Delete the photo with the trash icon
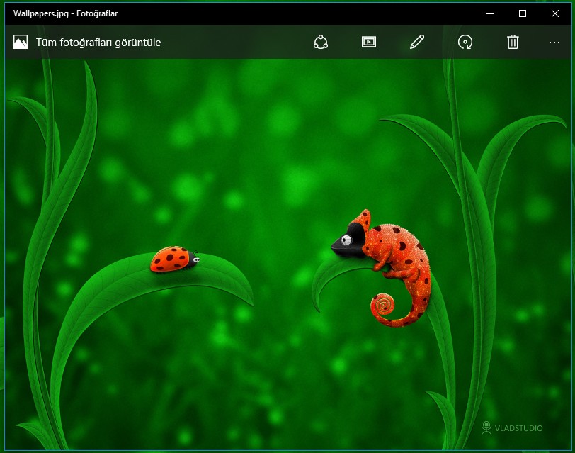 (513, 43)
